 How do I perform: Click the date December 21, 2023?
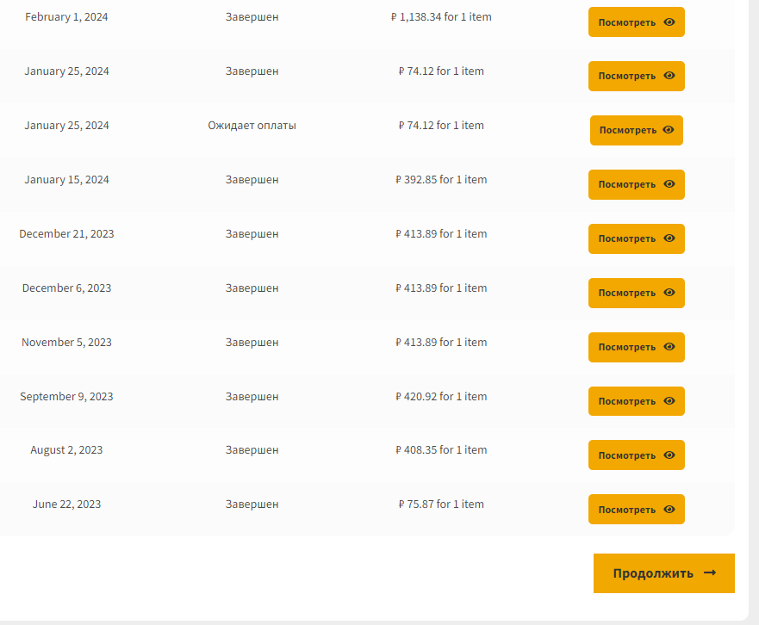[x=66, y=233]
